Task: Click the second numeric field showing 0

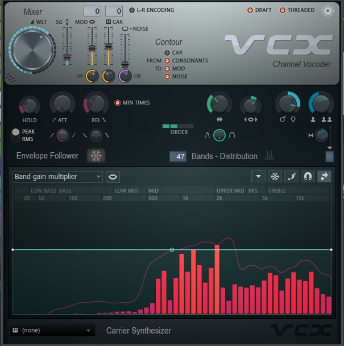Action: pyautogui.click(x=114, y=11)
